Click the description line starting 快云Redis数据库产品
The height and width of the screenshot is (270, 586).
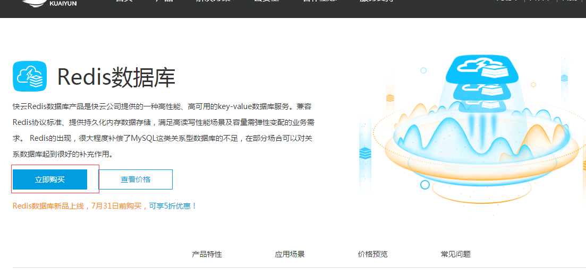coord(162,106)
